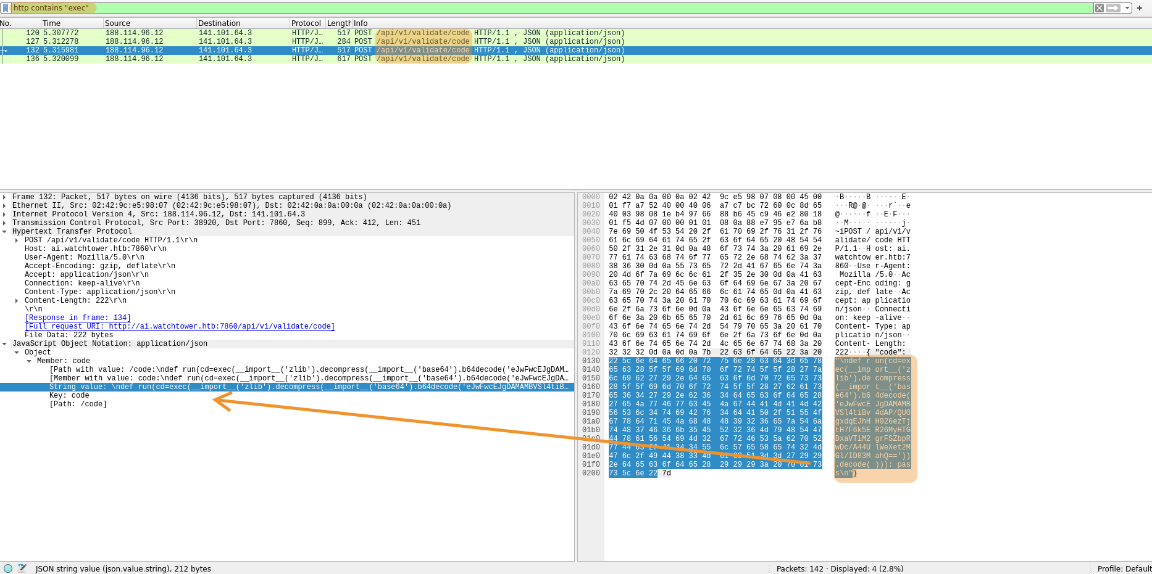Collapse the Hypertext Transfer Protocol section
Screen dimensions: 1152x574
click(x=5, y=231)
